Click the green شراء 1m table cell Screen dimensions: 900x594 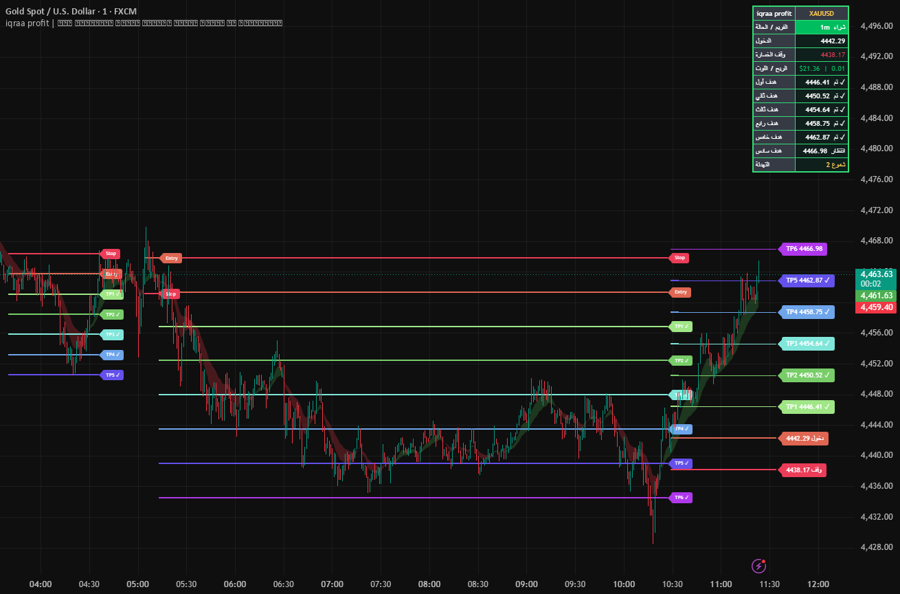click(822, 27)
